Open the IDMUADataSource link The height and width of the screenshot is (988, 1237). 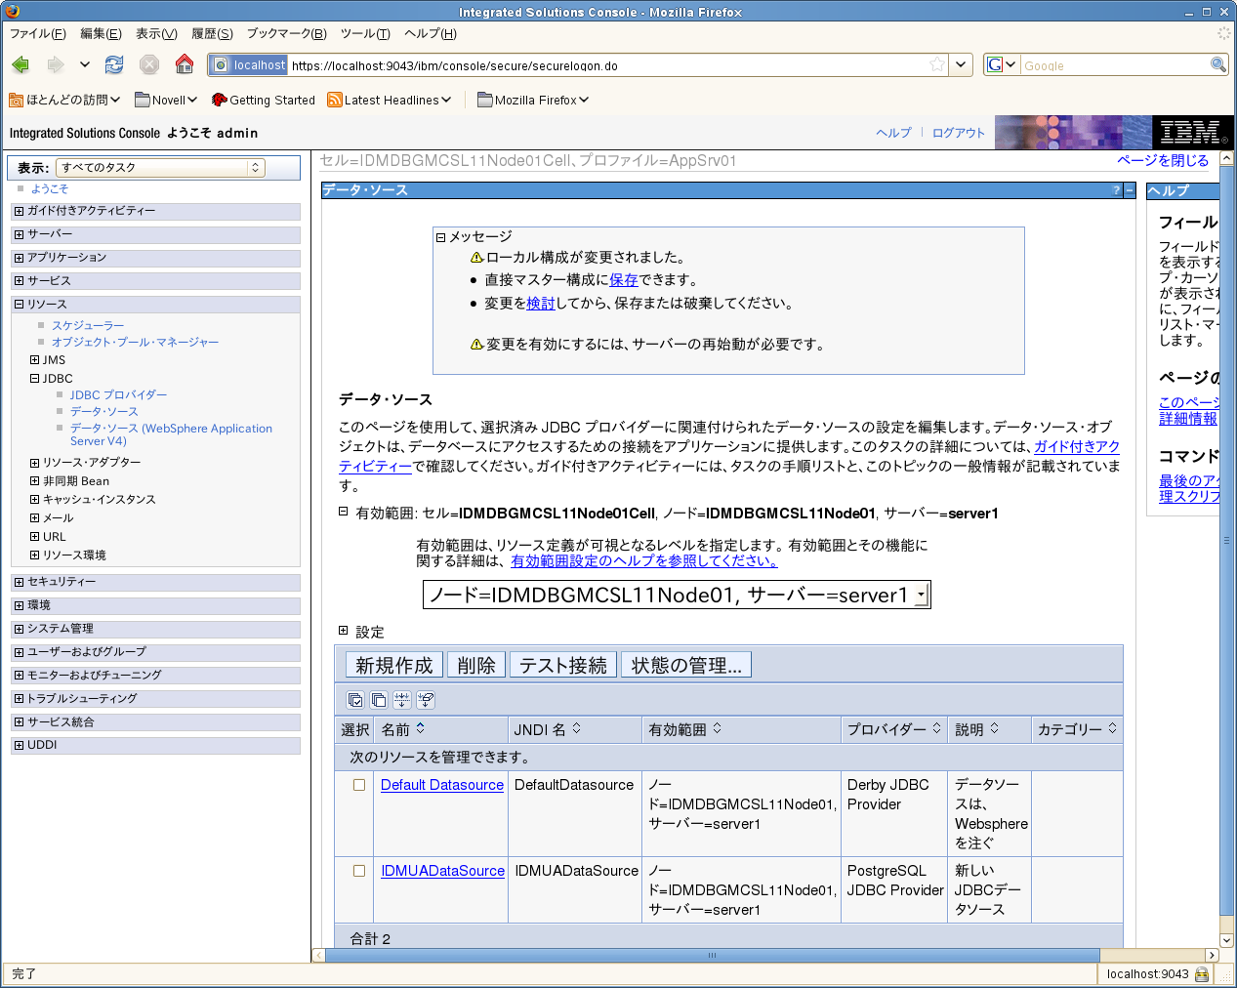442,871
